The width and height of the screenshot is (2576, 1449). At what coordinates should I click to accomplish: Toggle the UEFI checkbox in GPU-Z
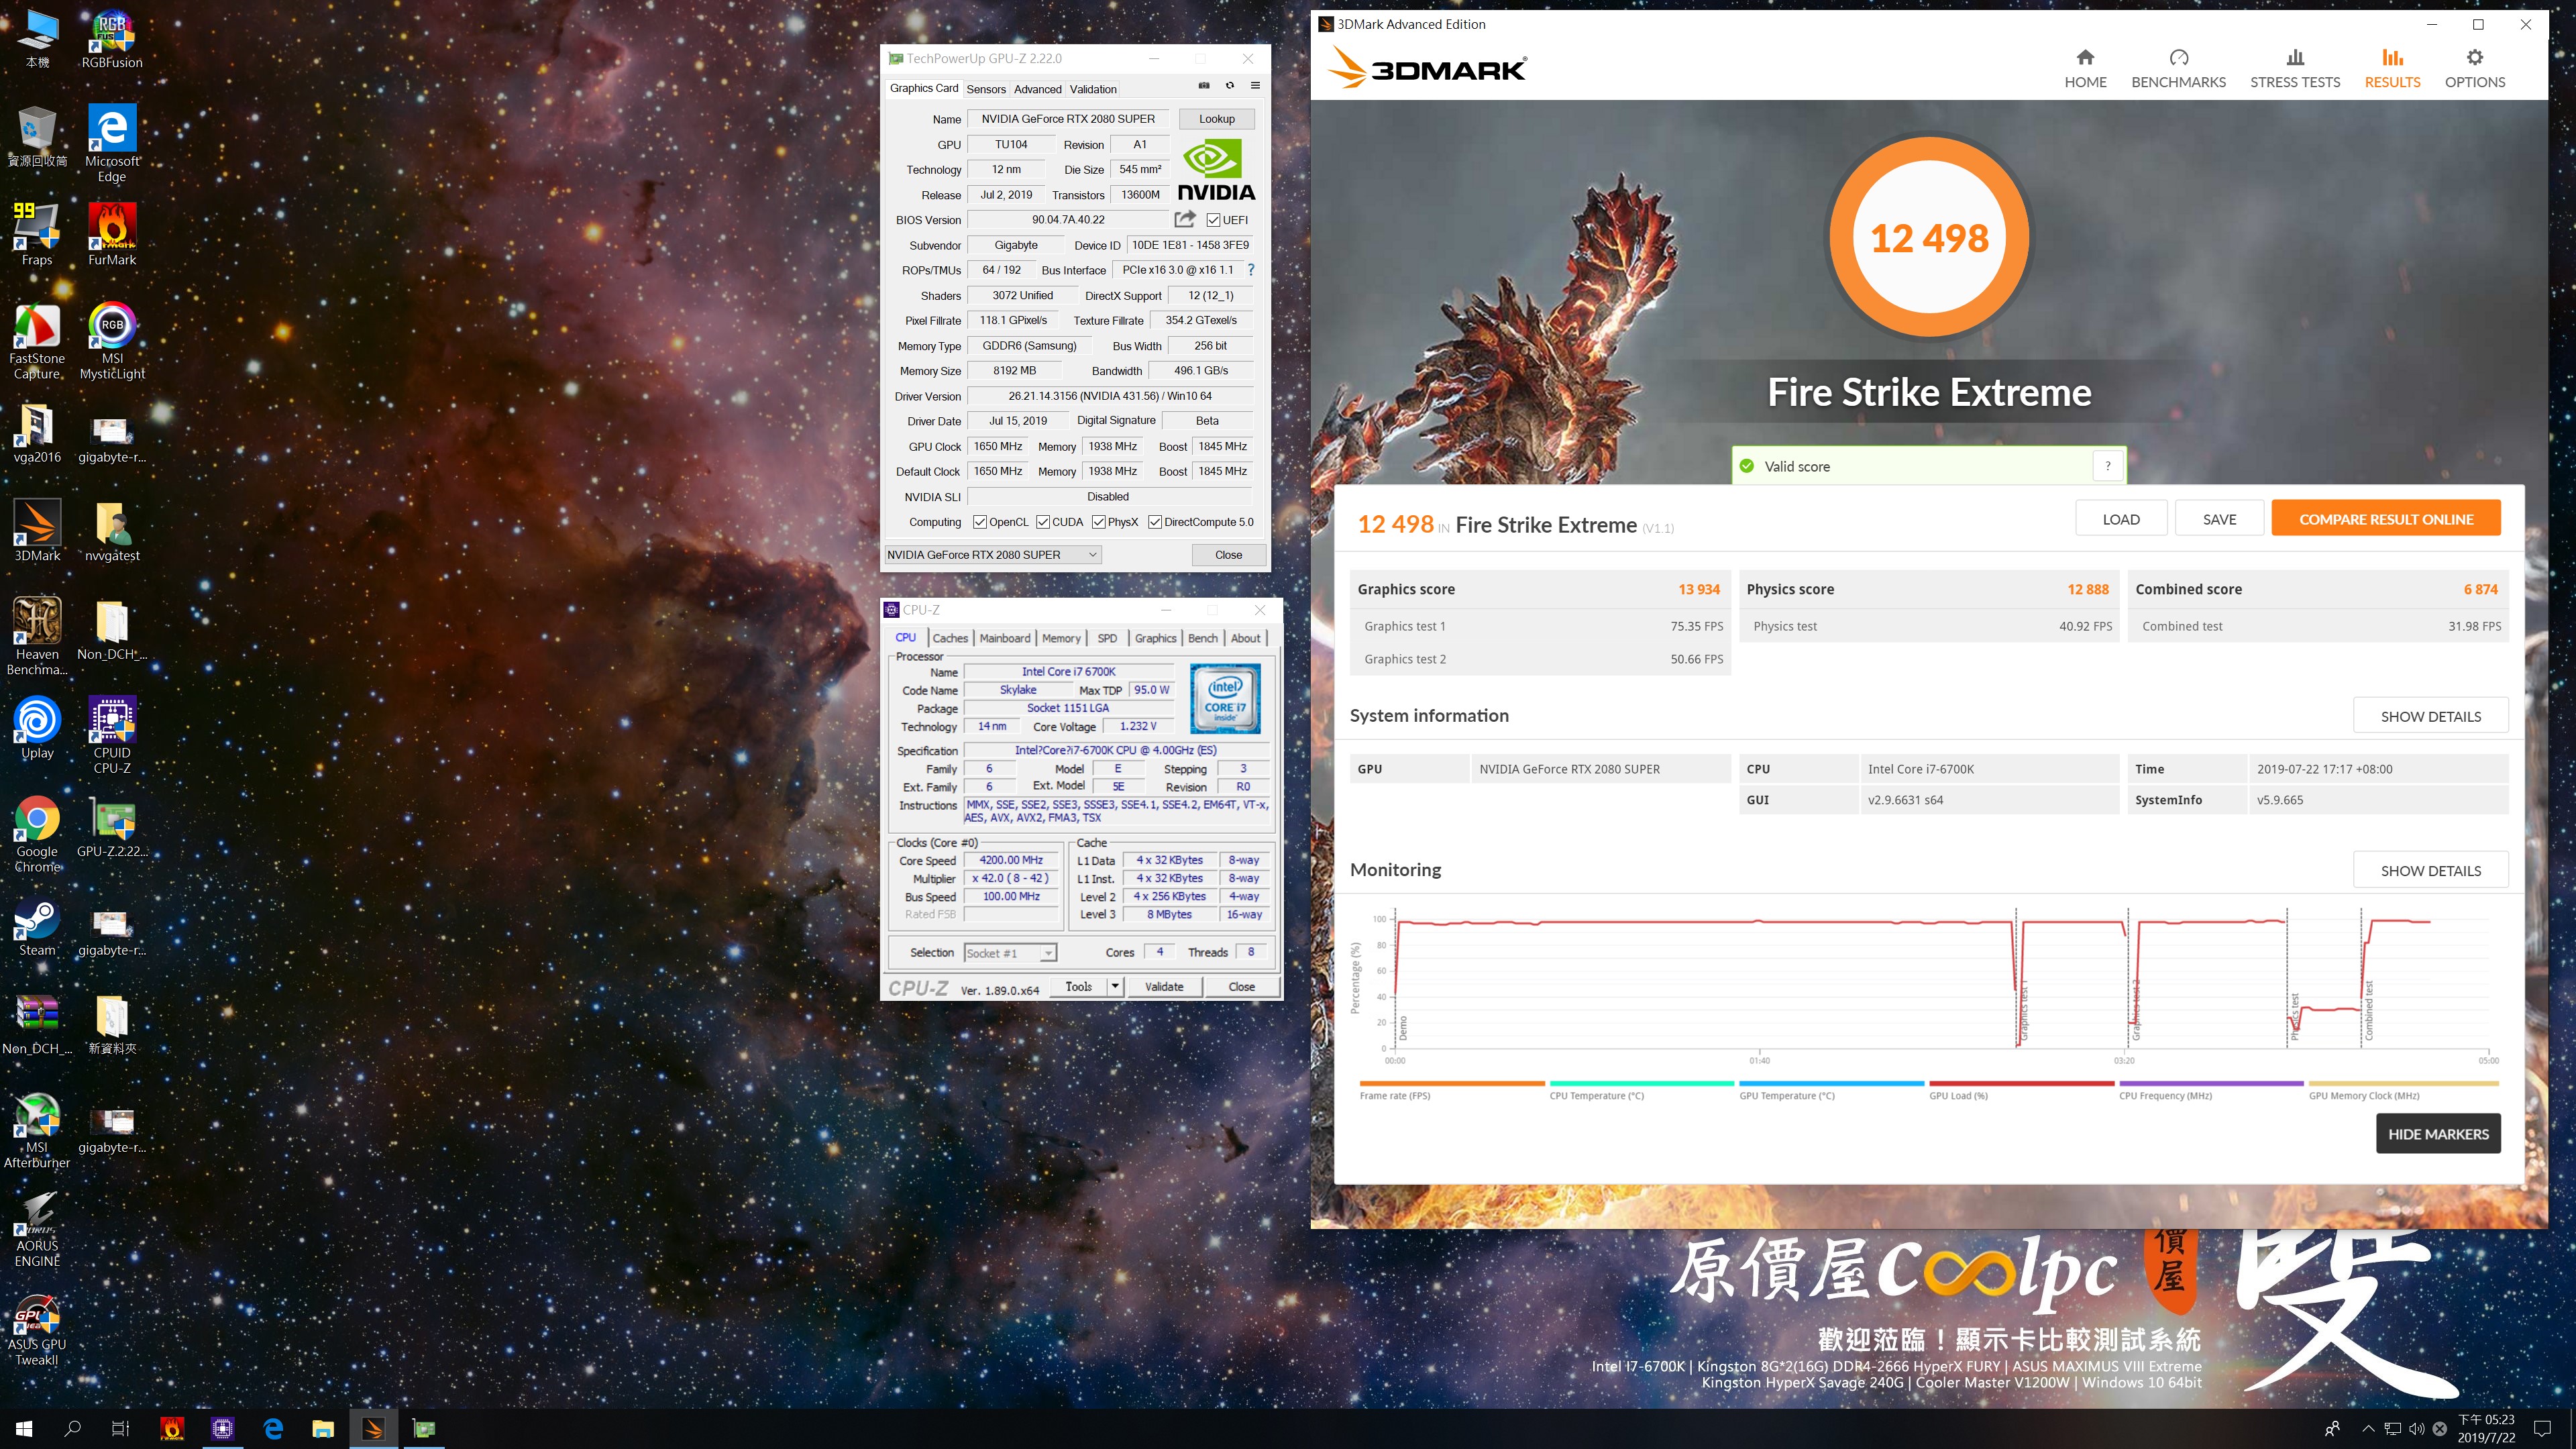[1213, 220]
